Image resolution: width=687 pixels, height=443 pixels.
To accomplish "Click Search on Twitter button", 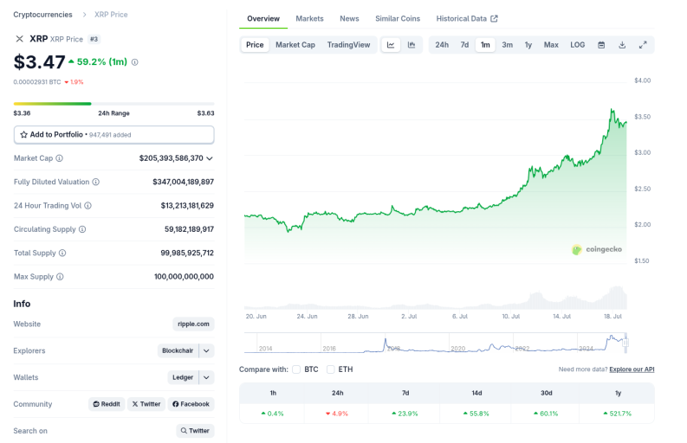I will (x=195, y=431).
